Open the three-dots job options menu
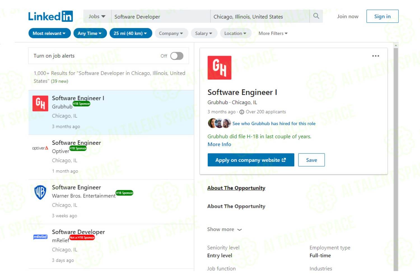The height and width of the screenshot is (280, 420). tap(375, 56)
